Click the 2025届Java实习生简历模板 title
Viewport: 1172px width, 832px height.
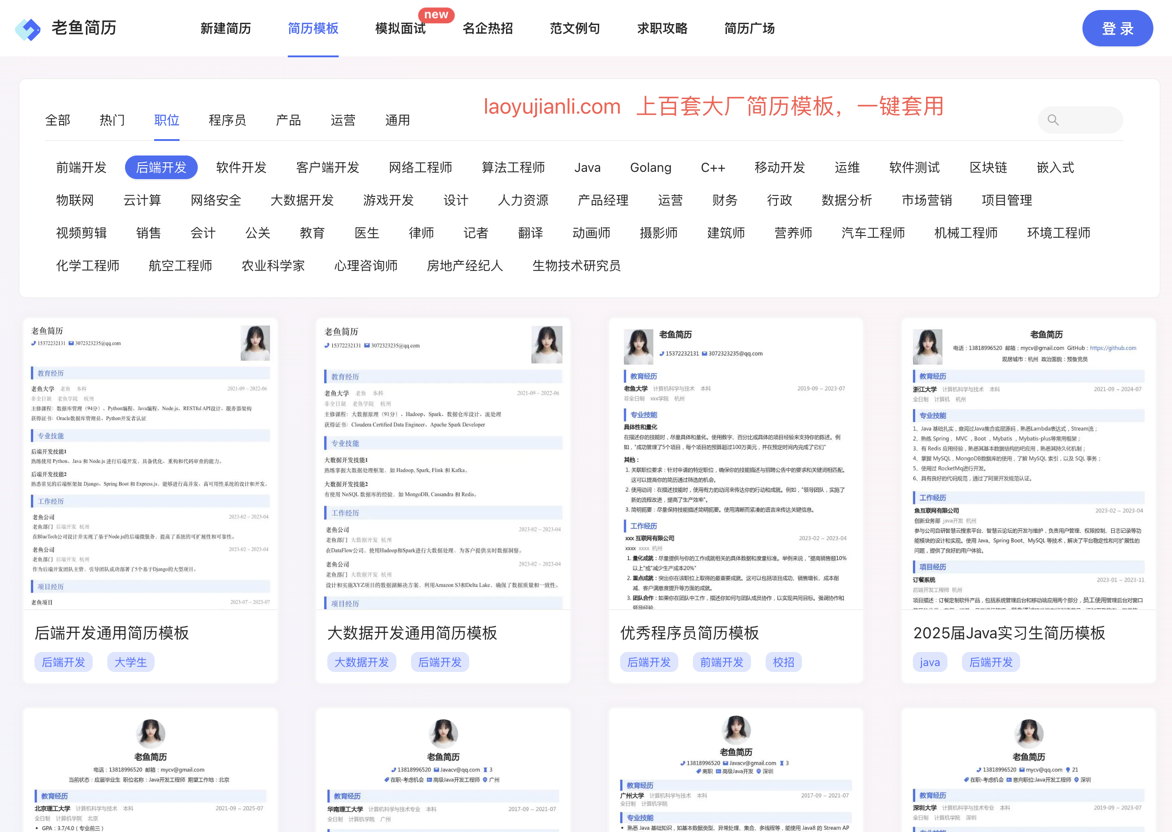coord(1009,633)
